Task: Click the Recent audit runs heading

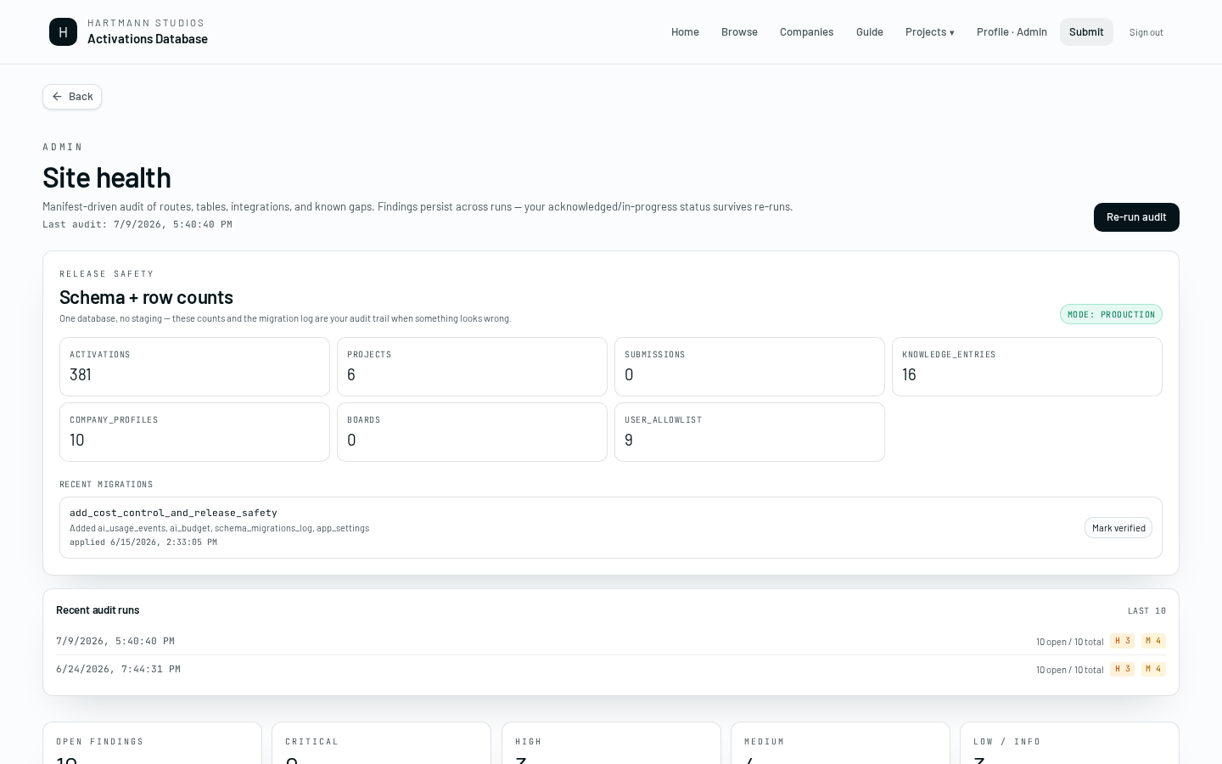Action: tap(98, 610)
